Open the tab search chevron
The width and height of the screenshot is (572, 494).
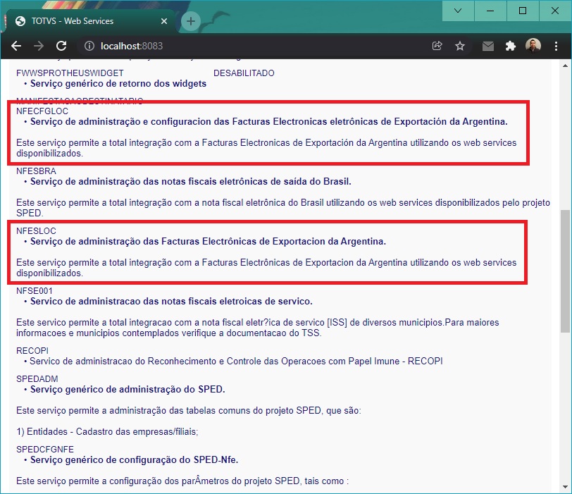point(458,11)
